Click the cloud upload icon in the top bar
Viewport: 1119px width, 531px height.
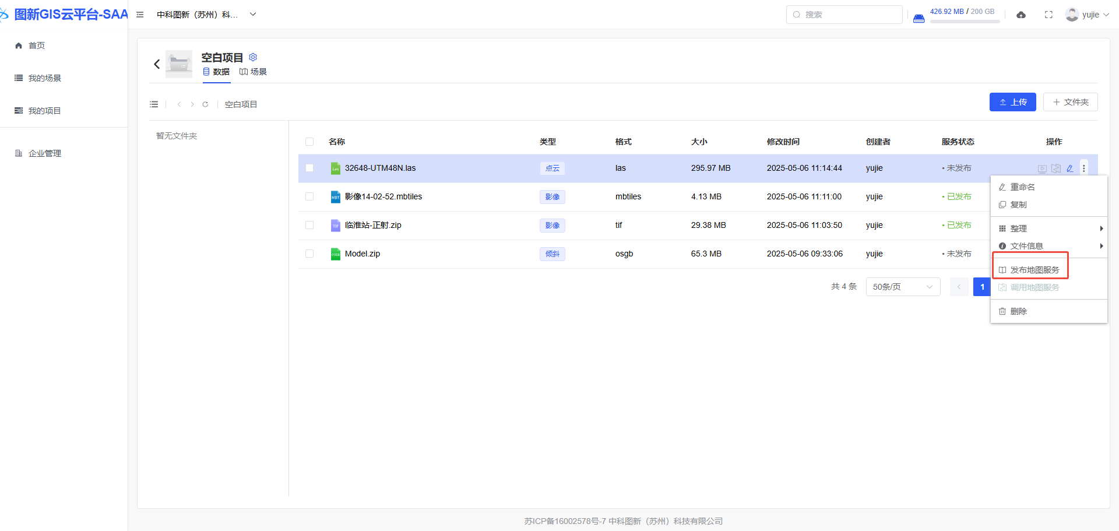click(x=1021, y=15)
